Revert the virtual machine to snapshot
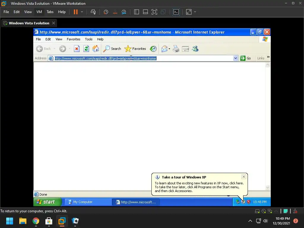 (x=115, y=12)
